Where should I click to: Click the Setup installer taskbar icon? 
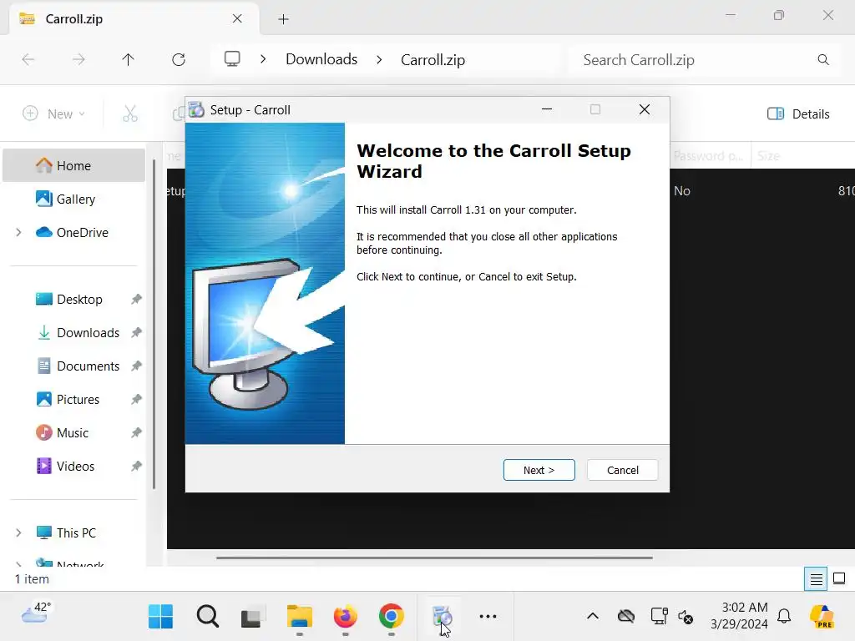[x=442, y=617]
